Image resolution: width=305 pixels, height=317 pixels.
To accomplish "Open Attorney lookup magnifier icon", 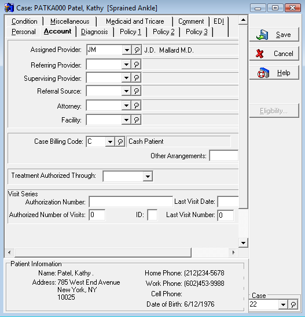I will click(x=137, y=106).
